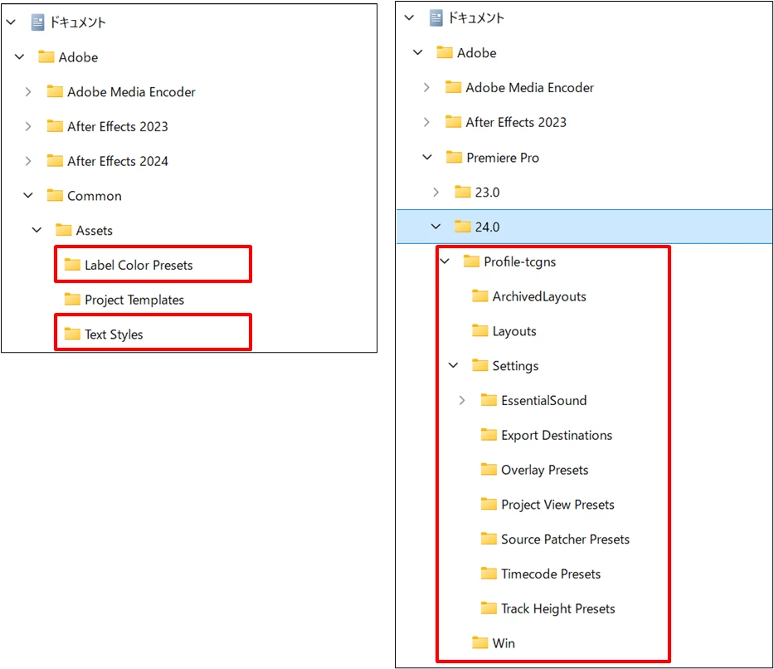Collapse the Profile-tcgns folder chevron
774x669 pixels.
(x=445, y=261)
